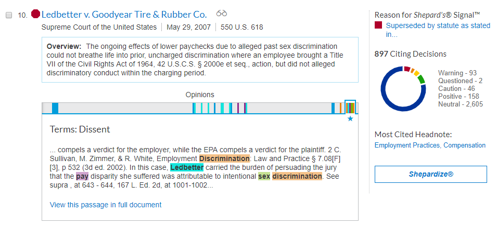Select the wide blue segment at opinions bar start
The width and height of the screenshot is (497, 226).
point(55,108)
